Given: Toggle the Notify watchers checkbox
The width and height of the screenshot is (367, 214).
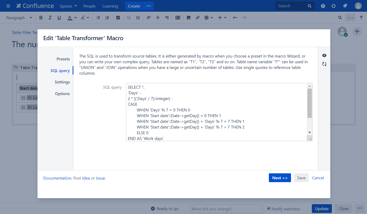Looking at the screenshot, I should 268,209.
